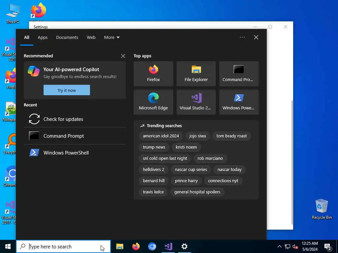Search trending 'tom brady roast'

231,136
